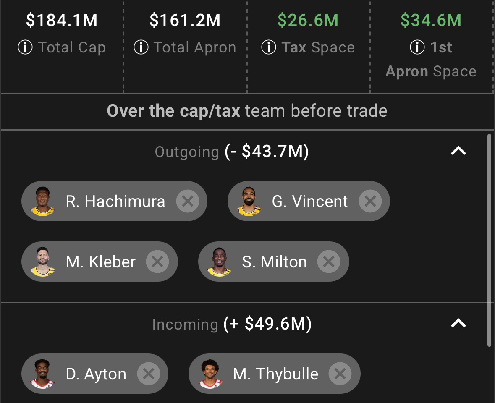Select G. Vincent's headshot thumbnail
The width and height of the screenshot is (495, 403).
point(249,201)
